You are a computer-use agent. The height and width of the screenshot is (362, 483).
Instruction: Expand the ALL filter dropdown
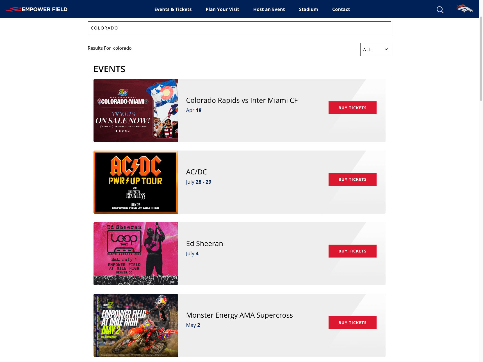pos(375,49)
